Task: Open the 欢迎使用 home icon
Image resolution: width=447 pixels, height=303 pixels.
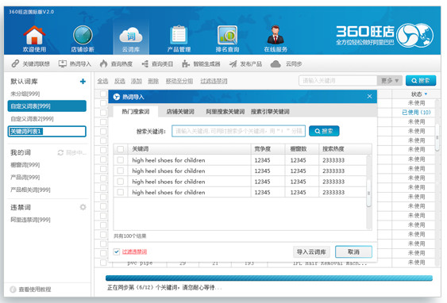Action: pos(34,36)
